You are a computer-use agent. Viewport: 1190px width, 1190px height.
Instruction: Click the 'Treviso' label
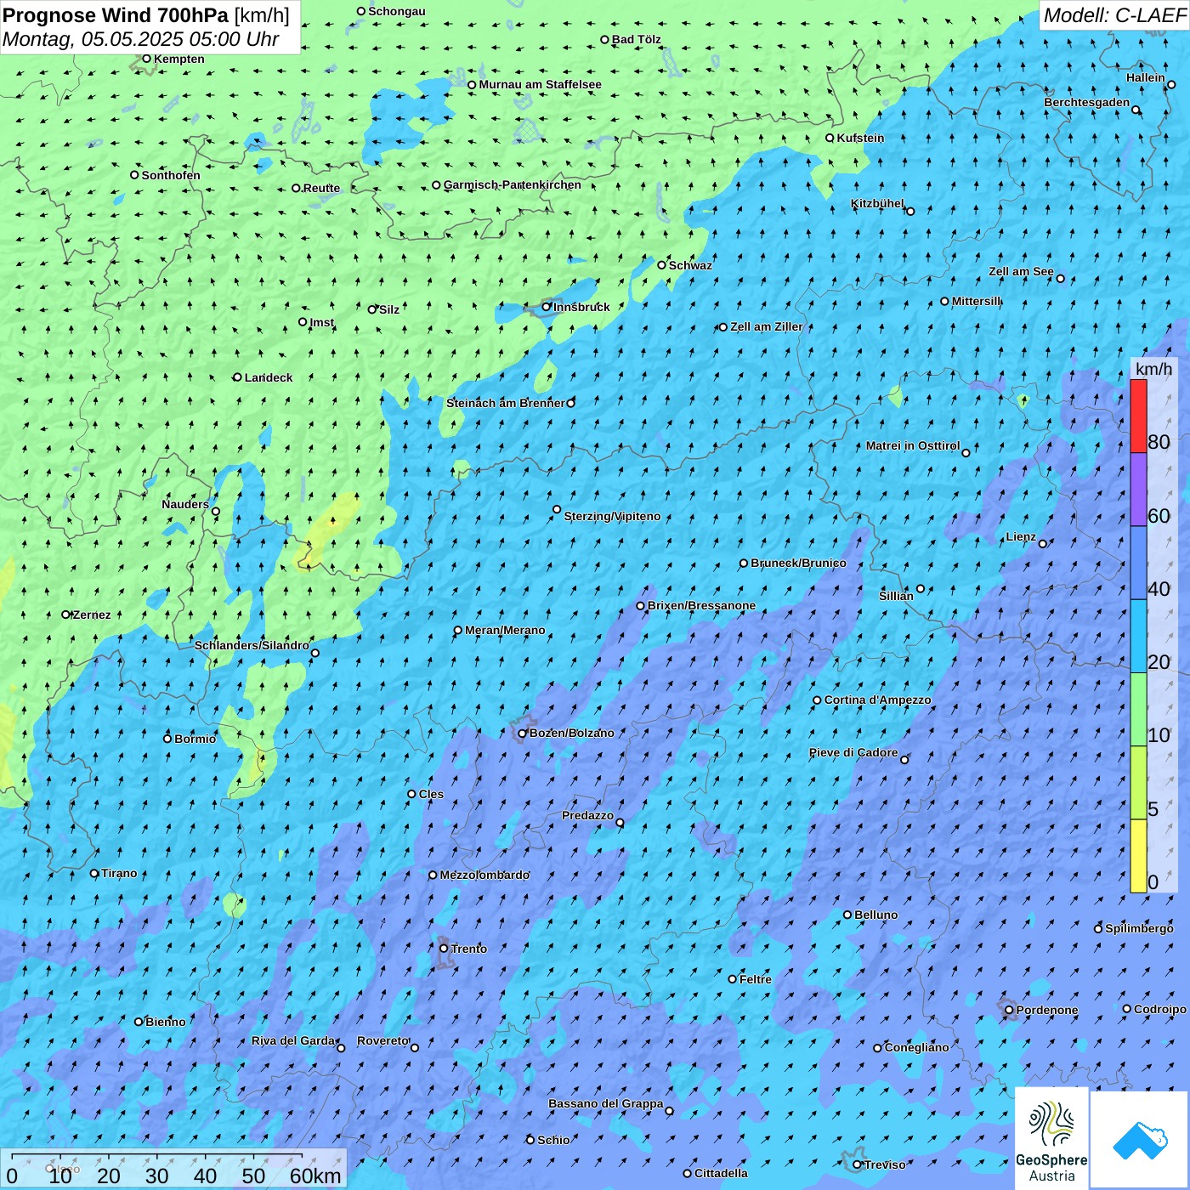[x=885, y=1164]
